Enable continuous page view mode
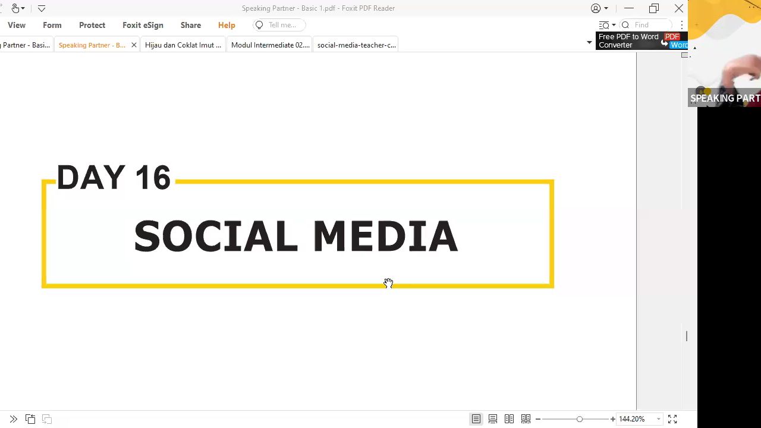Viewport: 761px width, 428px height. (x=493, y=419)
